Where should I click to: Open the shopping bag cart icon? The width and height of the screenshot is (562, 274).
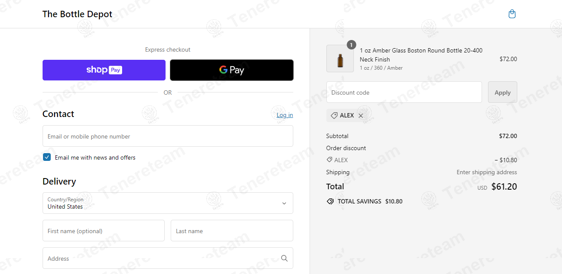coord(512,14)
